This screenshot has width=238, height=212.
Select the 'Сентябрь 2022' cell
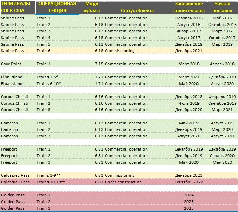189,182
